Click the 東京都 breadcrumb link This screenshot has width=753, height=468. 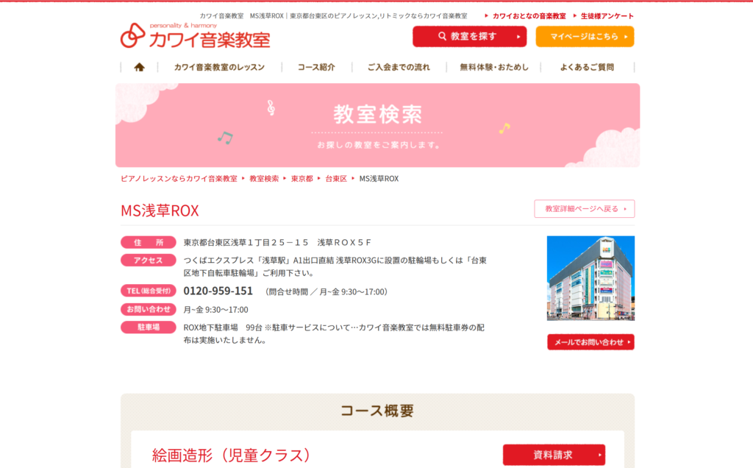[301, 179]
